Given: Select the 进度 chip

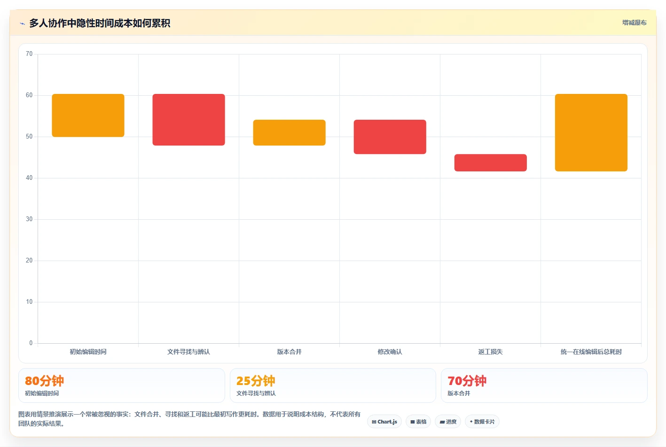Looking at the screenshot, I should pos(448,422).
